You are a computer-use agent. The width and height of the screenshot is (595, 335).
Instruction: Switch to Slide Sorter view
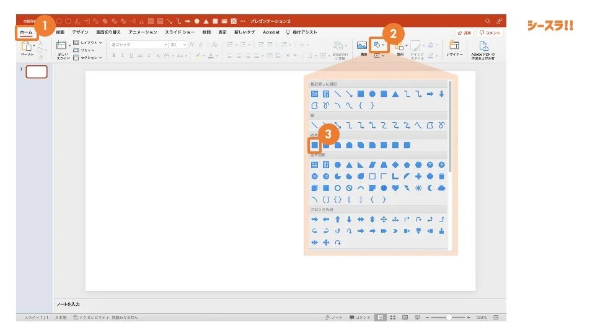point(393,318)
